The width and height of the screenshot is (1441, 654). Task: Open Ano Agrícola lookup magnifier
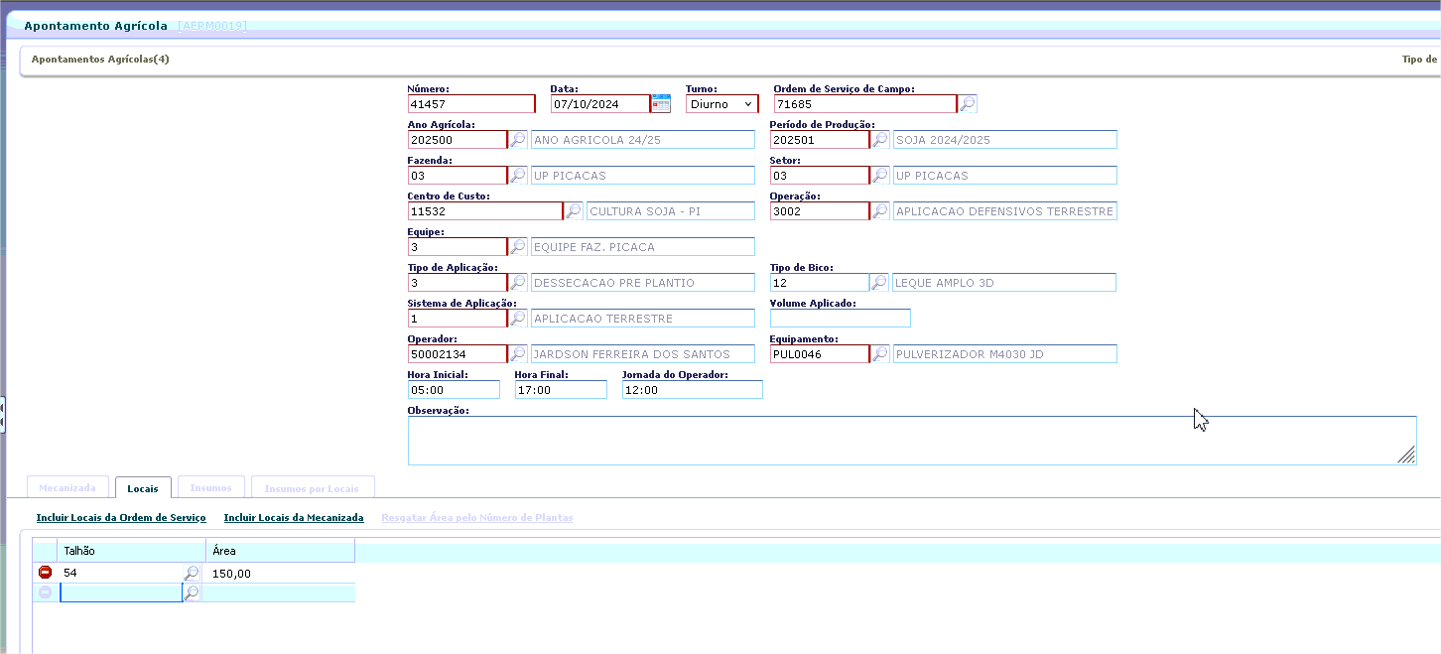coord(518,139)
